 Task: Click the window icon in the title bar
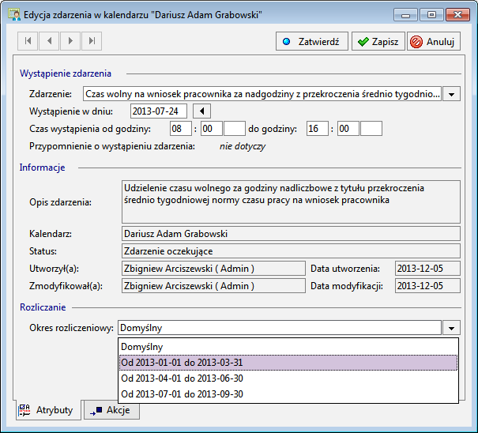(x=14, y=15)
